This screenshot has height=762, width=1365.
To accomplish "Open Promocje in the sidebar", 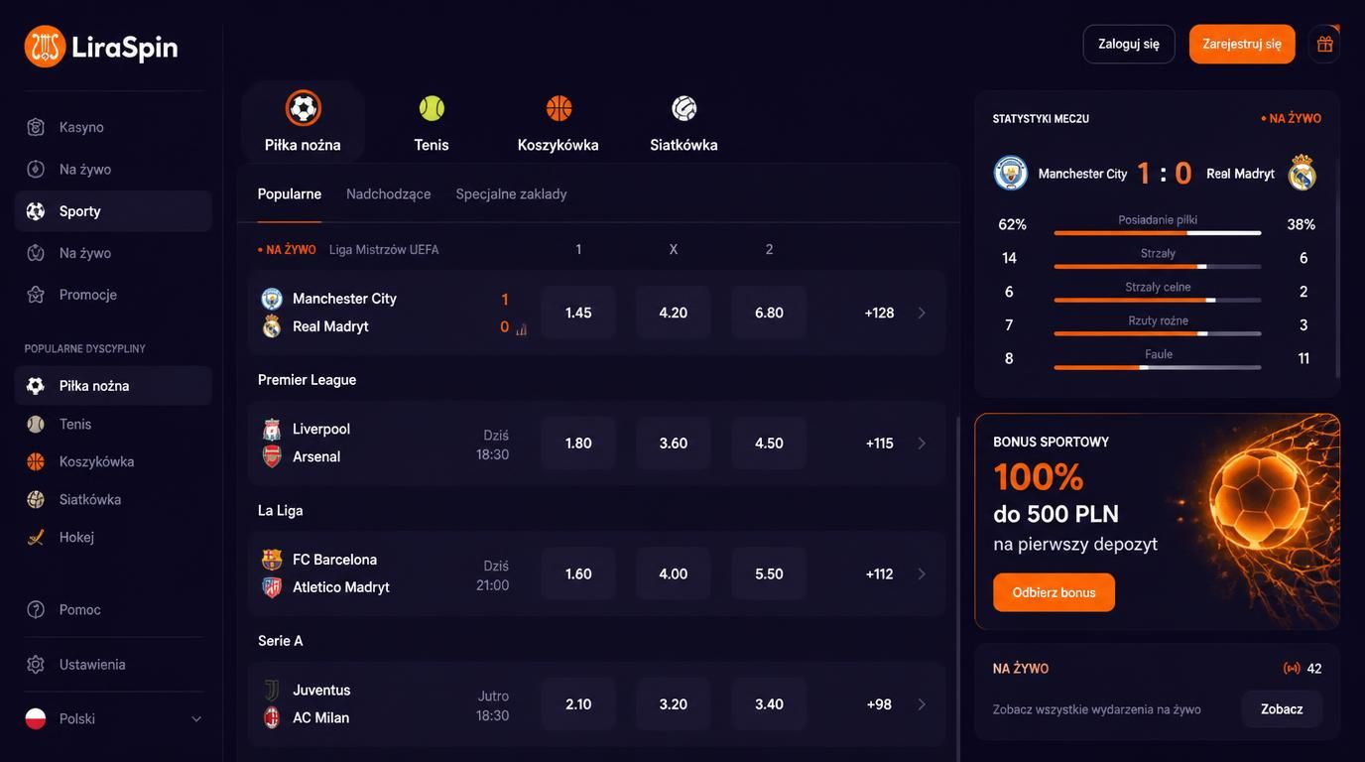I will coord(113,295).
